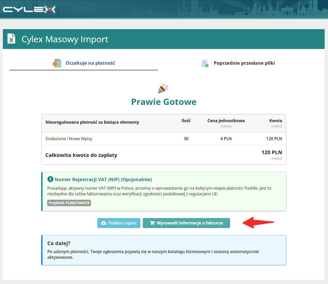Viewport: 328px width, 284px height.
Task: Click the 120 PLN amount in the Wpisy row
Action: click(274, 139)
